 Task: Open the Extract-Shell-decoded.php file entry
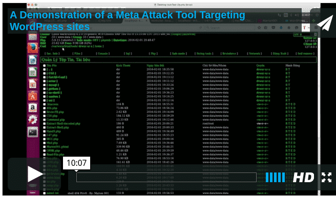pos(63,123)
